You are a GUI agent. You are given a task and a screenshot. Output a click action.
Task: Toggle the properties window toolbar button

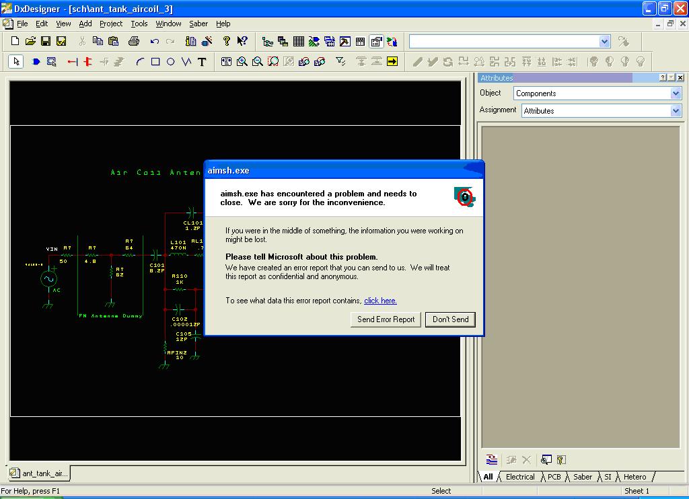coord(376,42)
